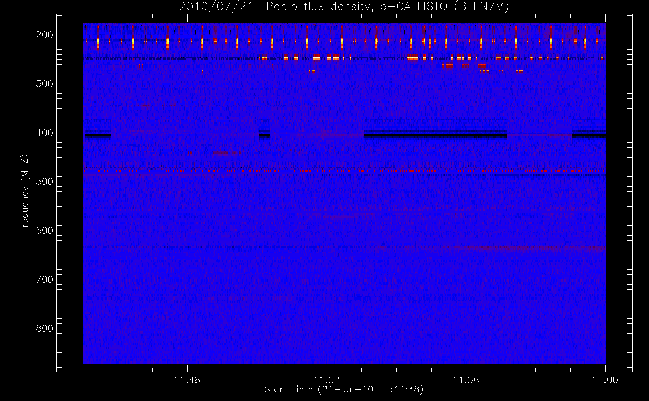Click the 11:48 time tick label

tap(187, 380)
